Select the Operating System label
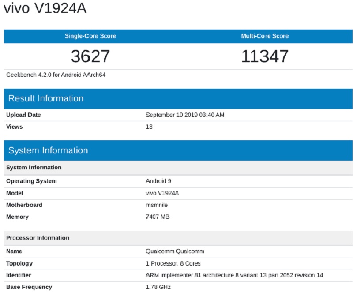Image resolution: width=353 pixels, height=292 pixels. click(31, 181)
